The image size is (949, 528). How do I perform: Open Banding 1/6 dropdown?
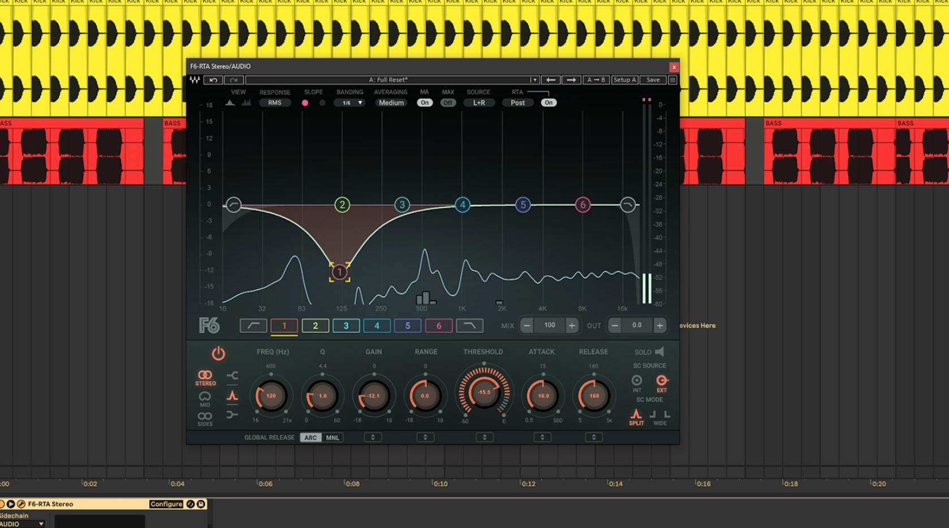pos(350,103)
